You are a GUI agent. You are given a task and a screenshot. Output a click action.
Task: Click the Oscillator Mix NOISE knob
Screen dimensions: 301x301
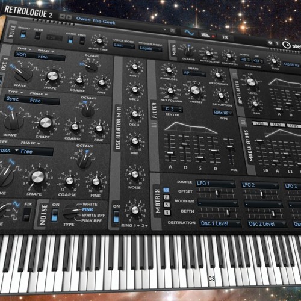[135, 175]
